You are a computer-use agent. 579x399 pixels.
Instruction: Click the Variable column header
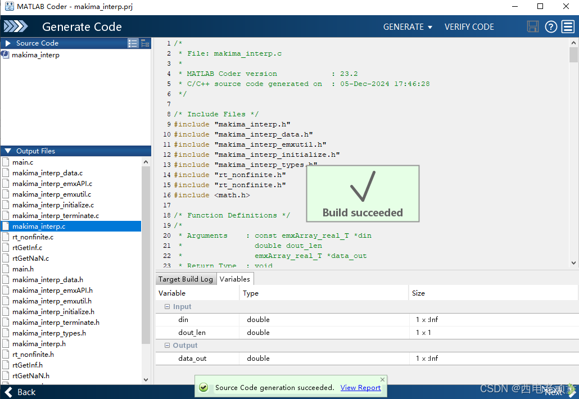point(197,293)
